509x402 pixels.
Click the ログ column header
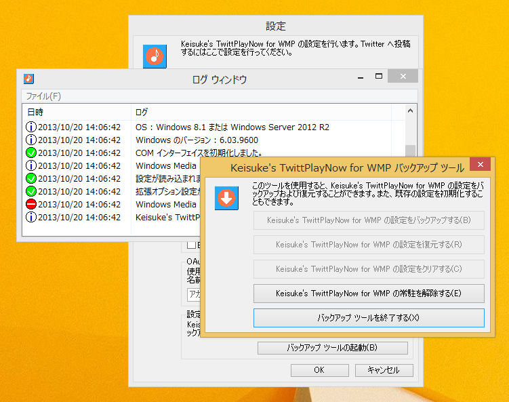coord(262,112)
